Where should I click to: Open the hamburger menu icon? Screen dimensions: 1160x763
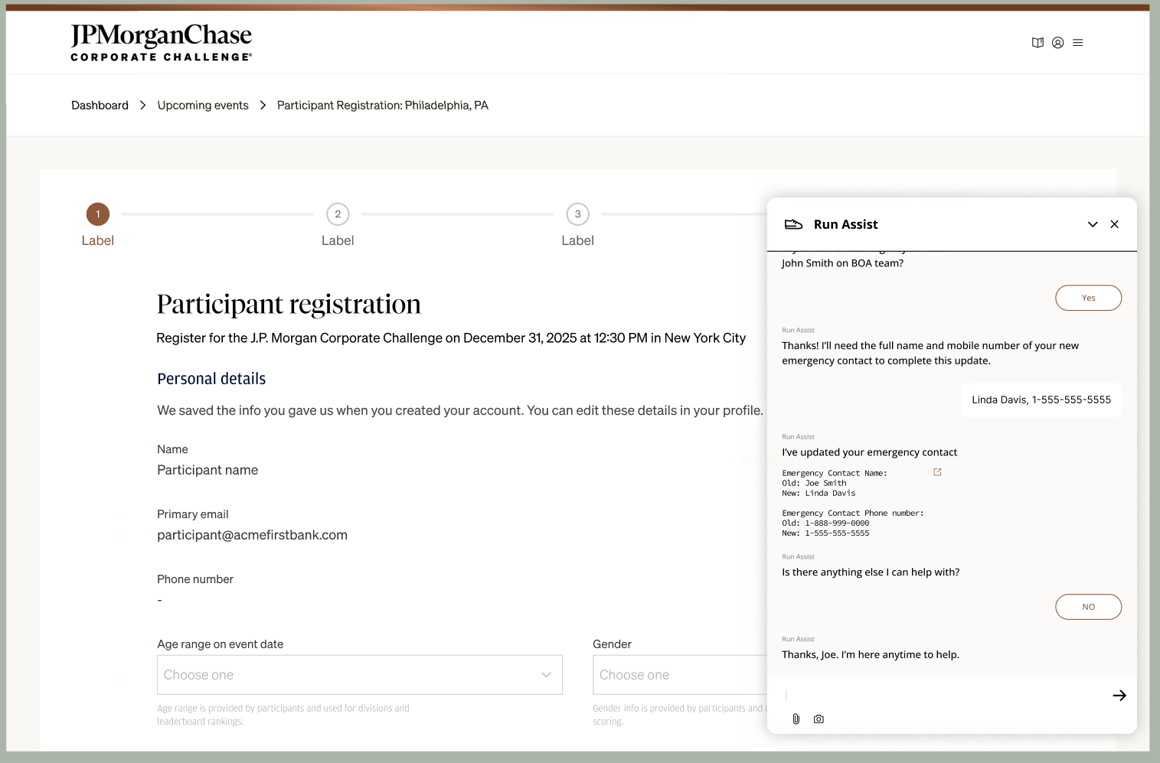tap(1078, 43)
